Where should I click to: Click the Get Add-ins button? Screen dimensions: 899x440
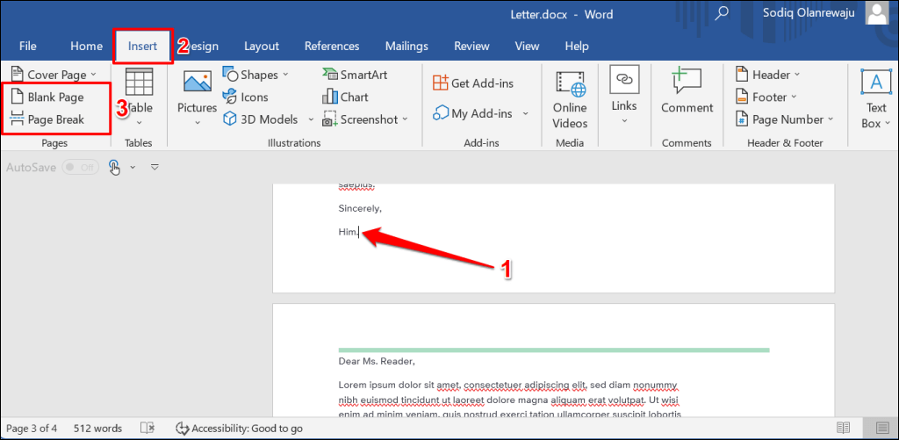[x=473, y=83]
